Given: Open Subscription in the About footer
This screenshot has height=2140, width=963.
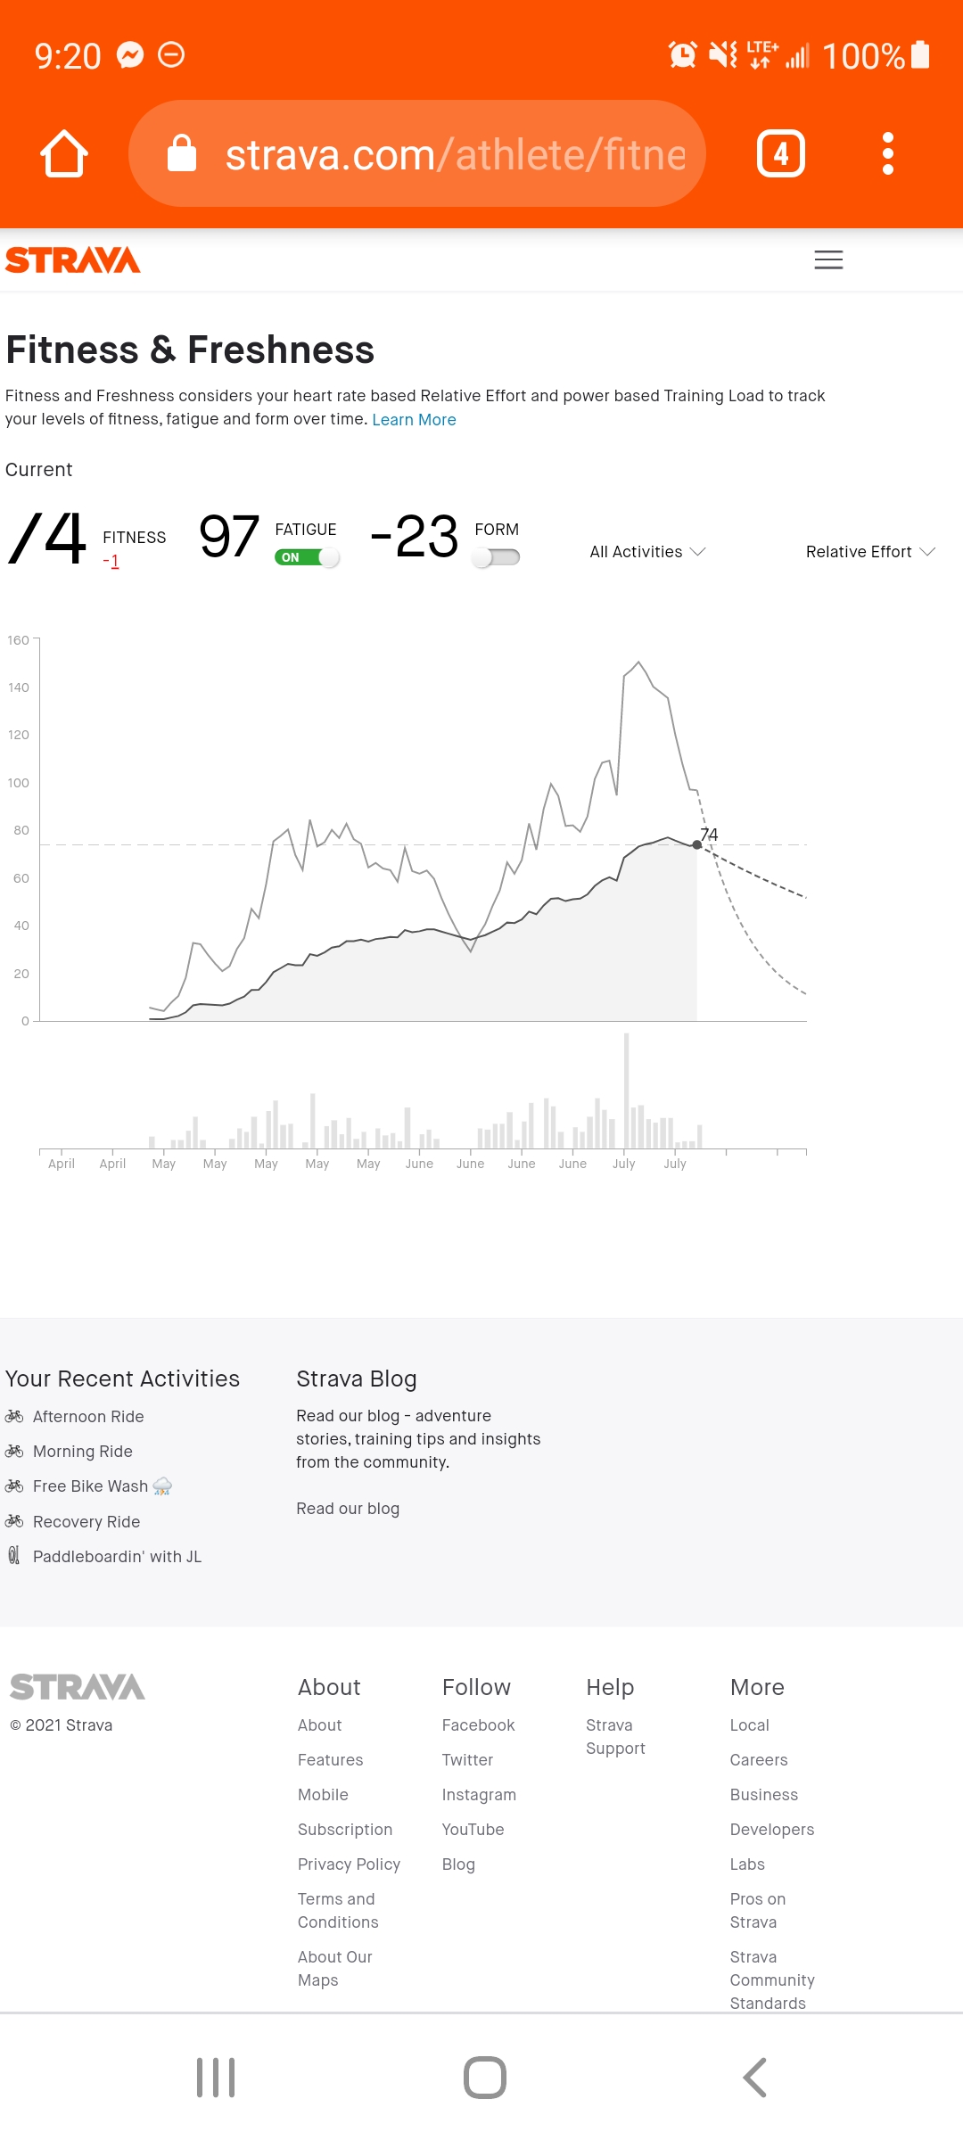Looking at the screenshot, I should [x=345, y=1830].
